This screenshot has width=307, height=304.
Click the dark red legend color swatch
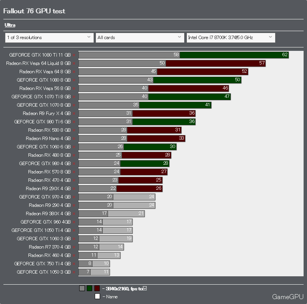click(x=97, y=288)
